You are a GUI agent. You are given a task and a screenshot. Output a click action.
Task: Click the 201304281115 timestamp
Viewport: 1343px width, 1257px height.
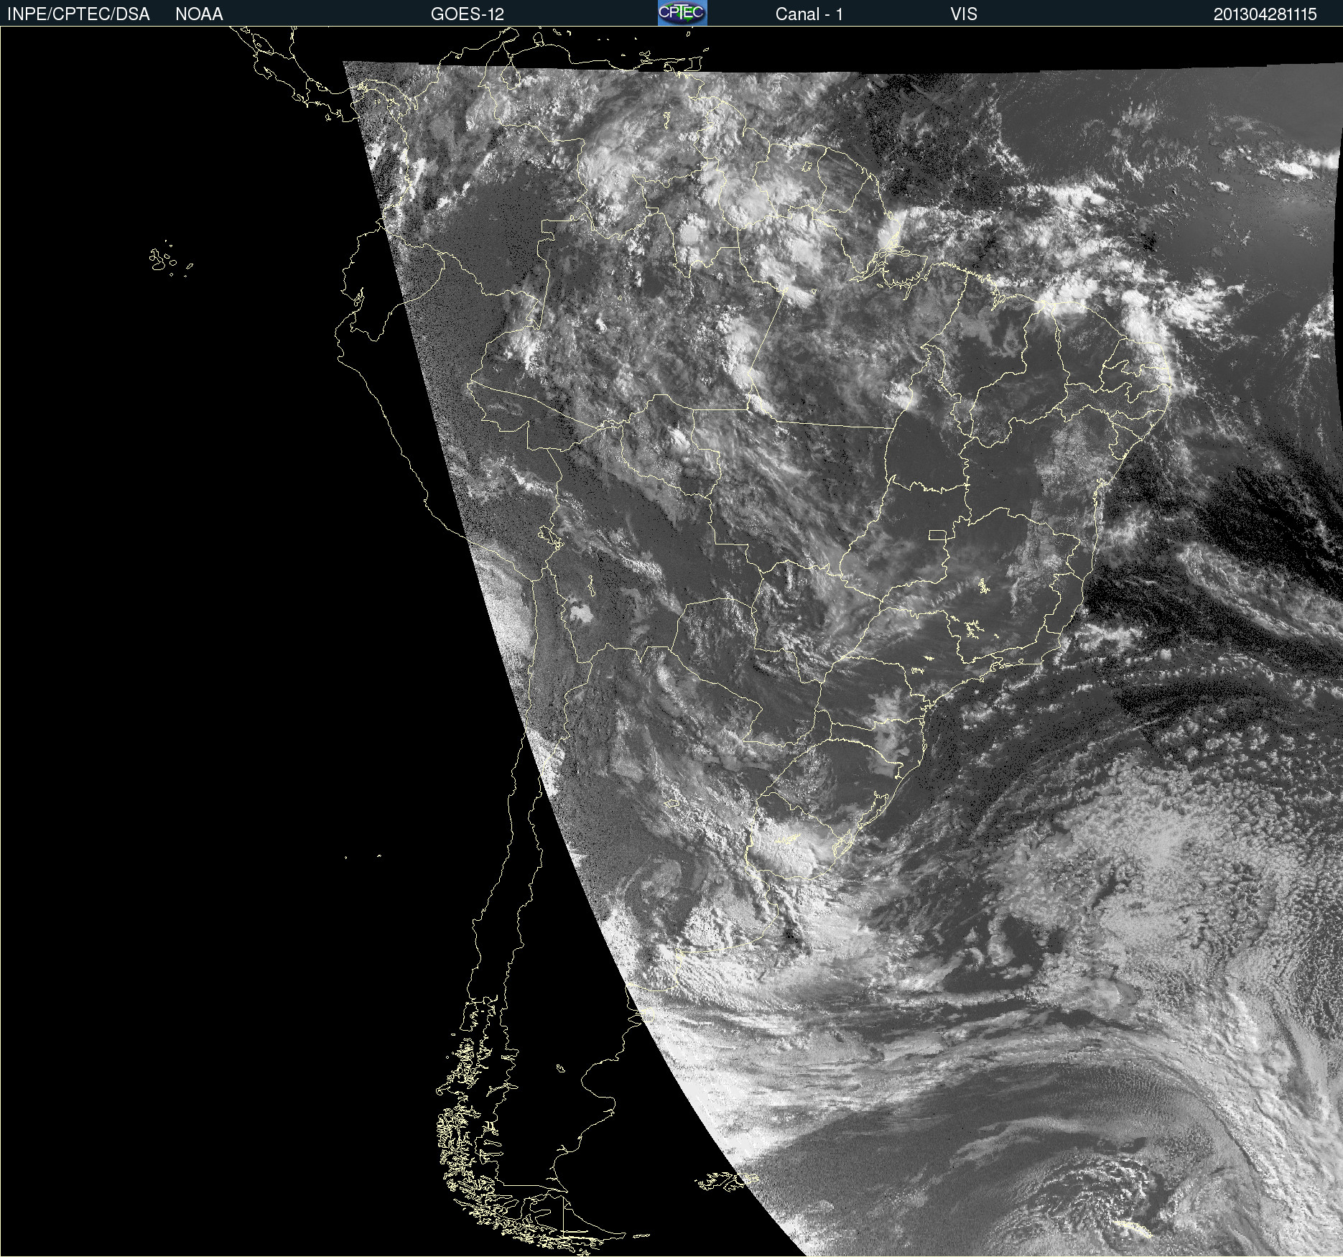coord(1265,14)
